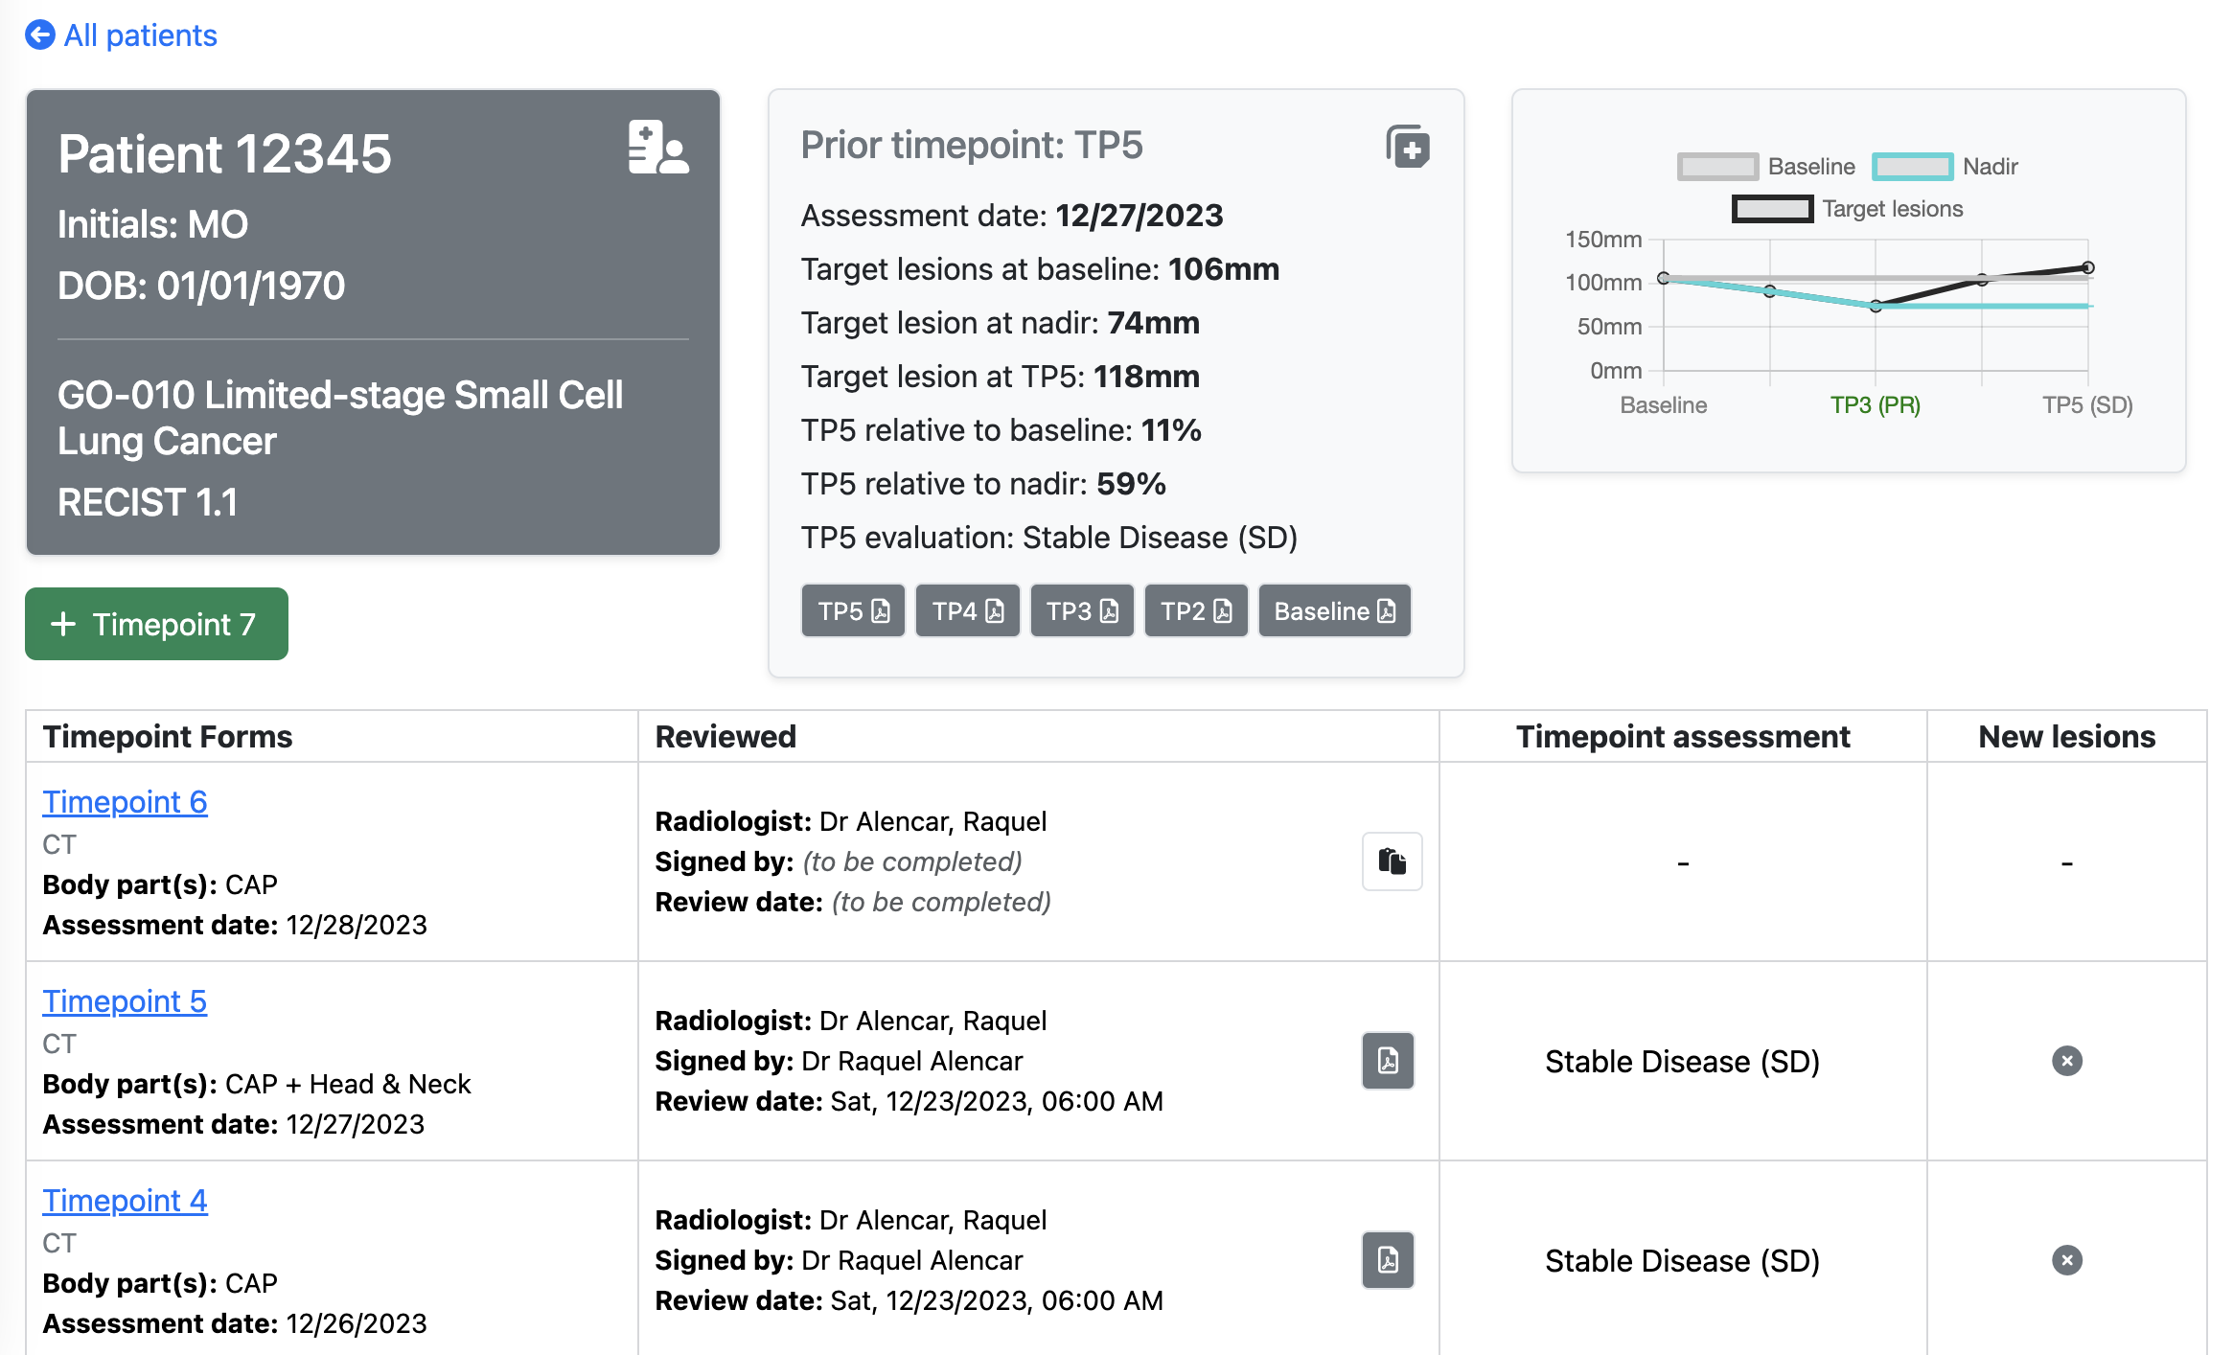The image size is (2233, 1355).
Task: Open the Baseline PDF button
Action: click(x=1334, y=611)
